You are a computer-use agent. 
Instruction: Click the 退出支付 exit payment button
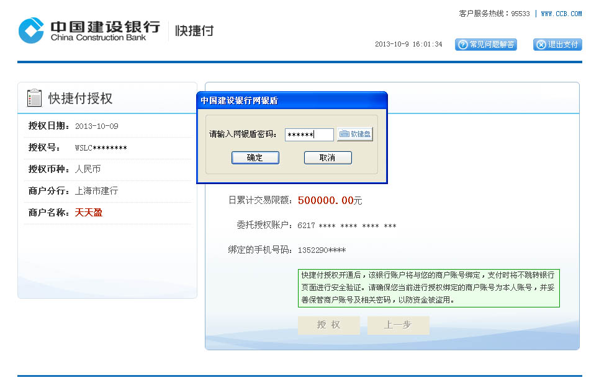[557, 45]
